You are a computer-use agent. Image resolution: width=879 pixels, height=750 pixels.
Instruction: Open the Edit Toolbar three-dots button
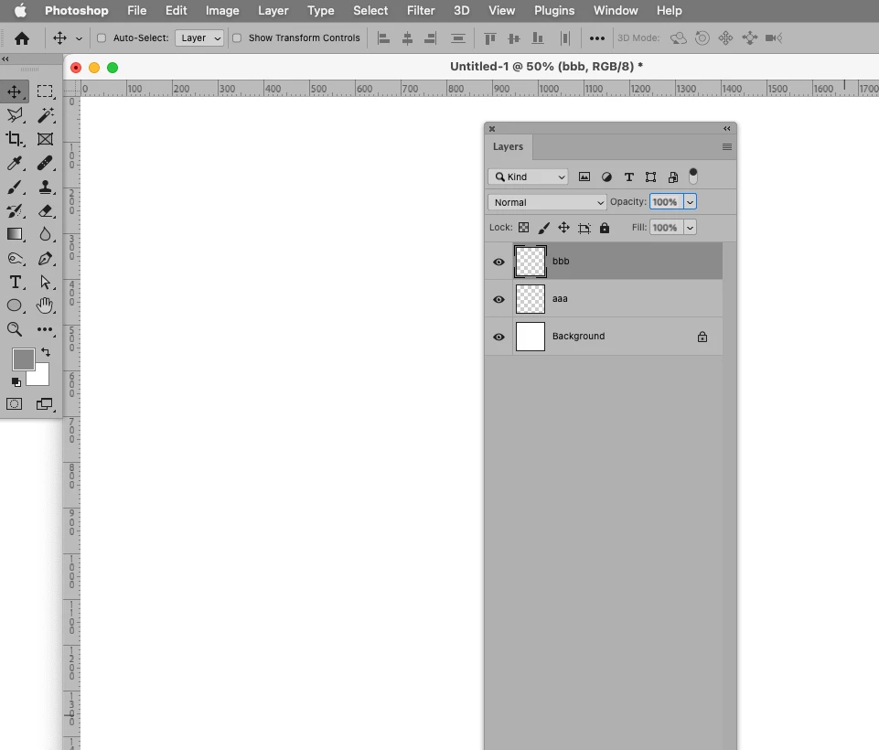point(45,329)
